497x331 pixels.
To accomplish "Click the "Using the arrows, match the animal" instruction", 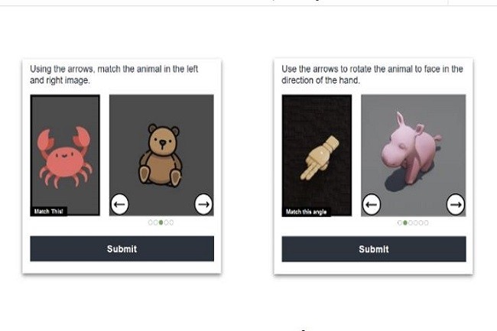I will (x=114, y=74).
